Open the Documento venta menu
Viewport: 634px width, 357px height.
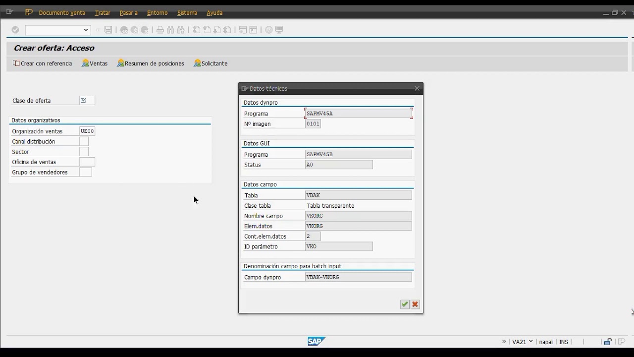click(62, 13)
